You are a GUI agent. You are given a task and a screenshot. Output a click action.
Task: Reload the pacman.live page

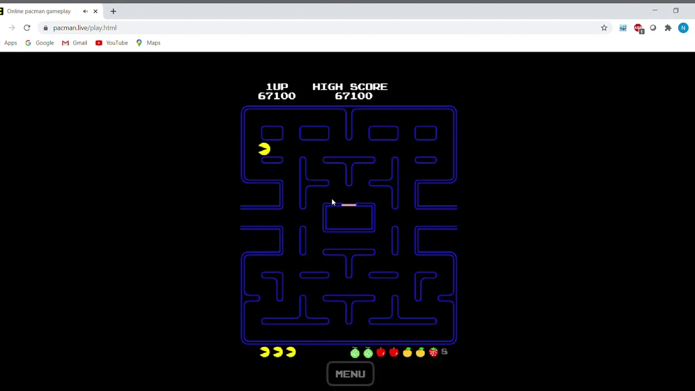coord(27,28)
